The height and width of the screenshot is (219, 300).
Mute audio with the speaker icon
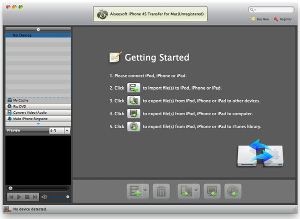point(44,197)
